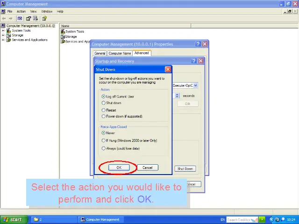Click the Name column header
299x224 pixels.
point(125,26)
